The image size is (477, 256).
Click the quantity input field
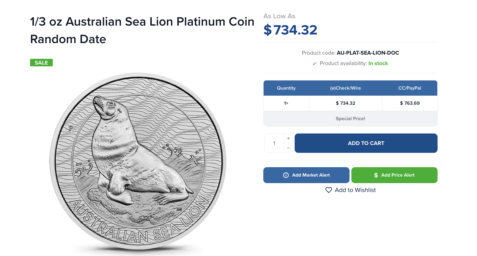click(x=274, y=143)
